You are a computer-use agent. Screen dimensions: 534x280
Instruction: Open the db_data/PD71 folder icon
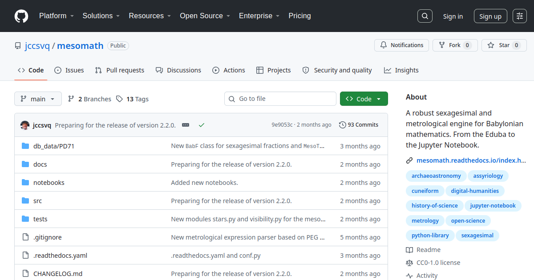click(25, 146)
